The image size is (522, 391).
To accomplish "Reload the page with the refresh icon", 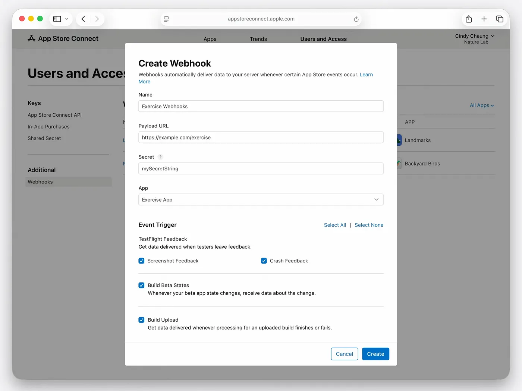I will [356, 19].
